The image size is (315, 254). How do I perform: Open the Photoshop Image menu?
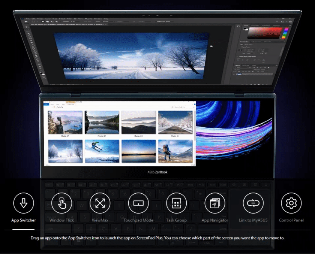point(40,19)
